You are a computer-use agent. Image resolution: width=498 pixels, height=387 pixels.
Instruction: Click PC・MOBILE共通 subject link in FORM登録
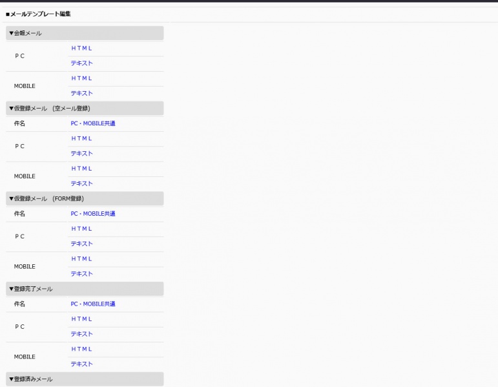pyautogui.click(x=93, y=214)
